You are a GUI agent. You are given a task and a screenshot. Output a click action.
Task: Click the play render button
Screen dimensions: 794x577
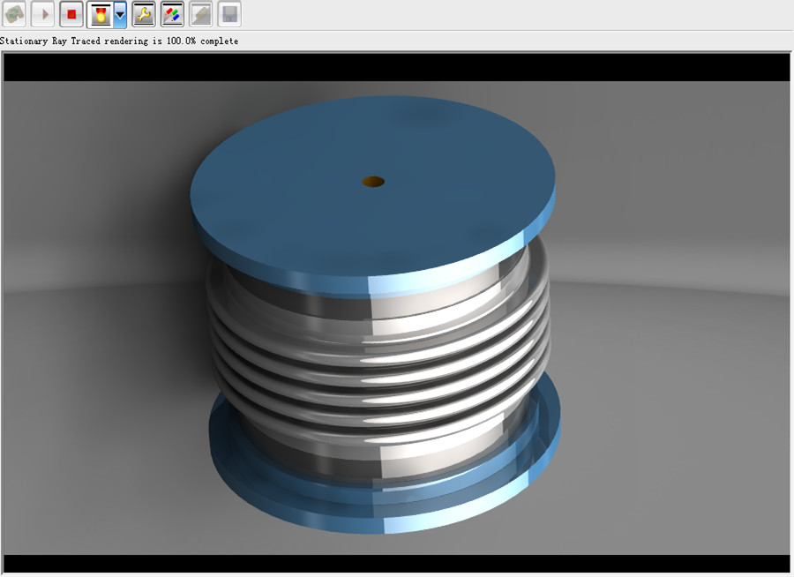(42, 14)
